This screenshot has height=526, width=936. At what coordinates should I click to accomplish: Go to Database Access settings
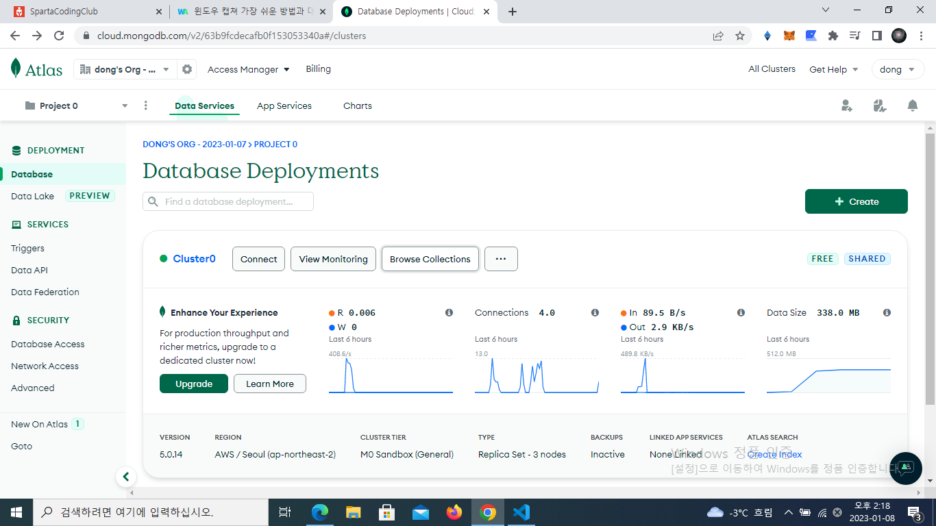coord(48,344)
